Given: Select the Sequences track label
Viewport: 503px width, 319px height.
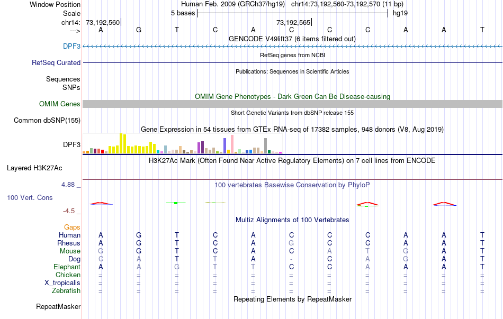Looking at the screenshot, I should click(x=63, y=79).
